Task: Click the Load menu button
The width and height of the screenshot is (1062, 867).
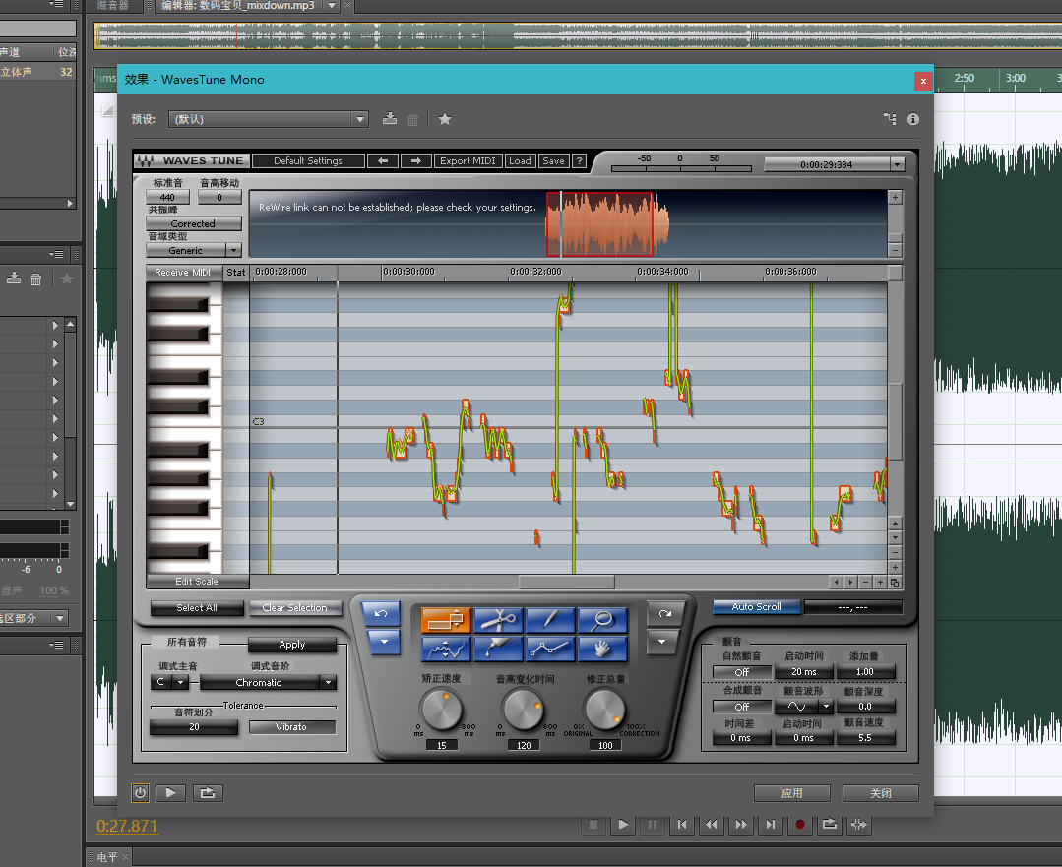Action: 520,161
